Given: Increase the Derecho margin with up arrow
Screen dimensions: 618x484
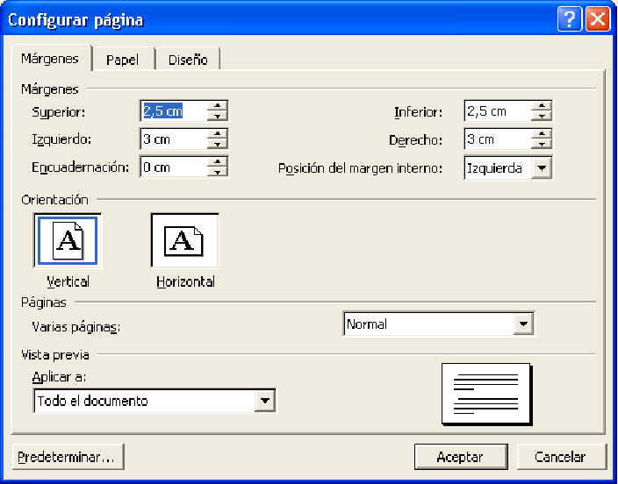Looking at the screenshot, I should pyautogui.click(x=542, y=134).
